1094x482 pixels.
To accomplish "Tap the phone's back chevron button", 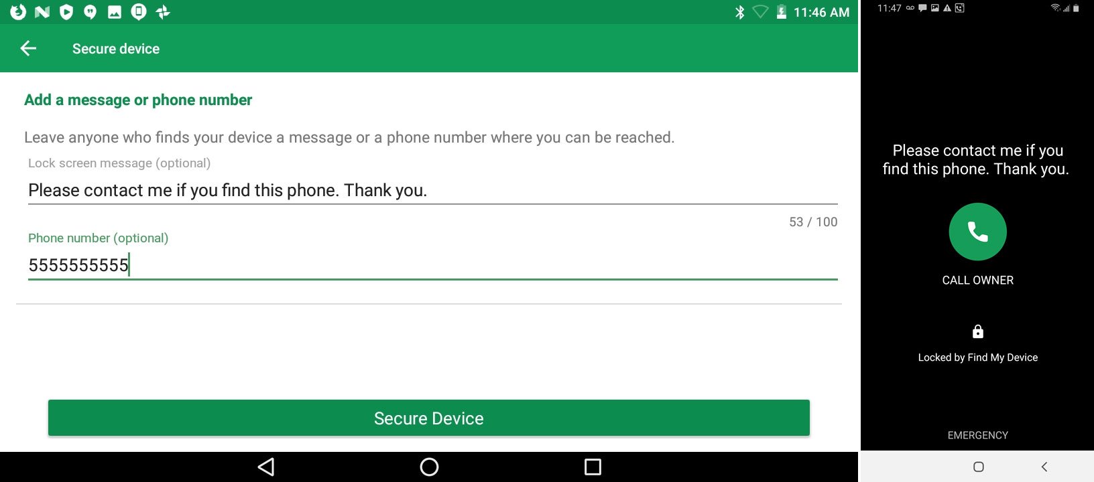I will (1044, 467).
